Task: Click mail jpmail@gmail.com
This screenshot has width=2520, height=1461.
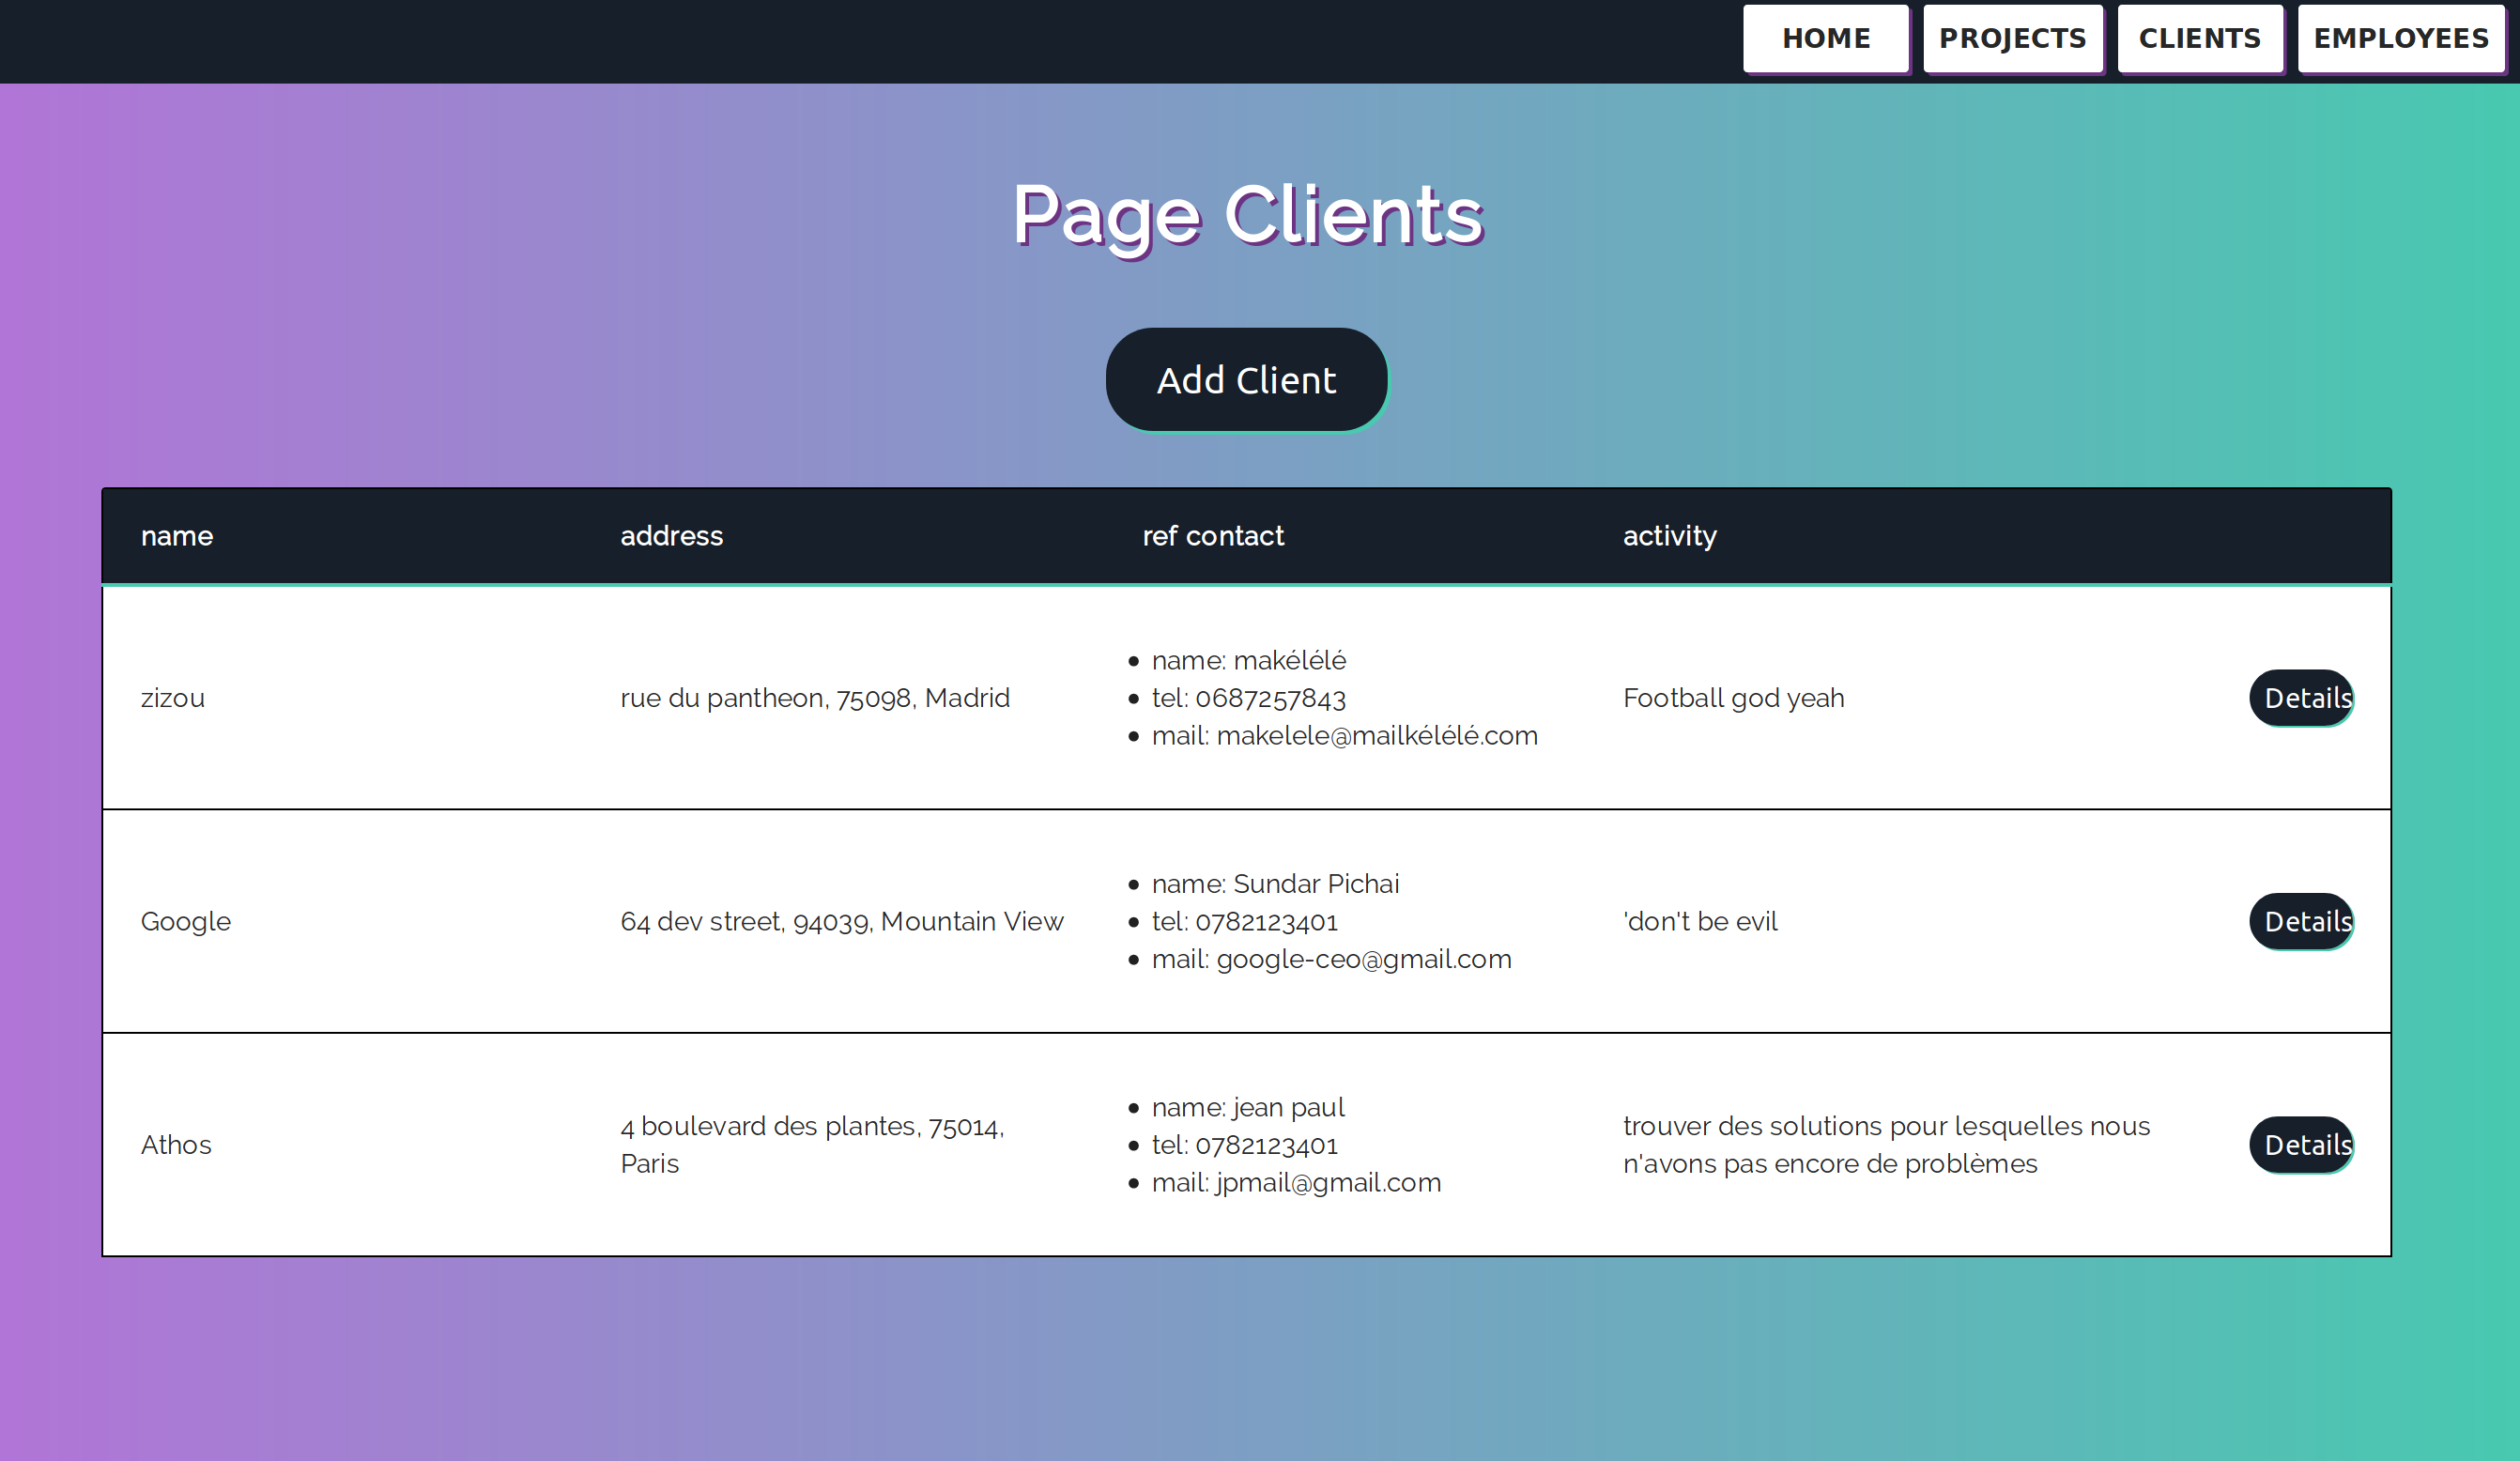Action: tap(1296, 1183)
